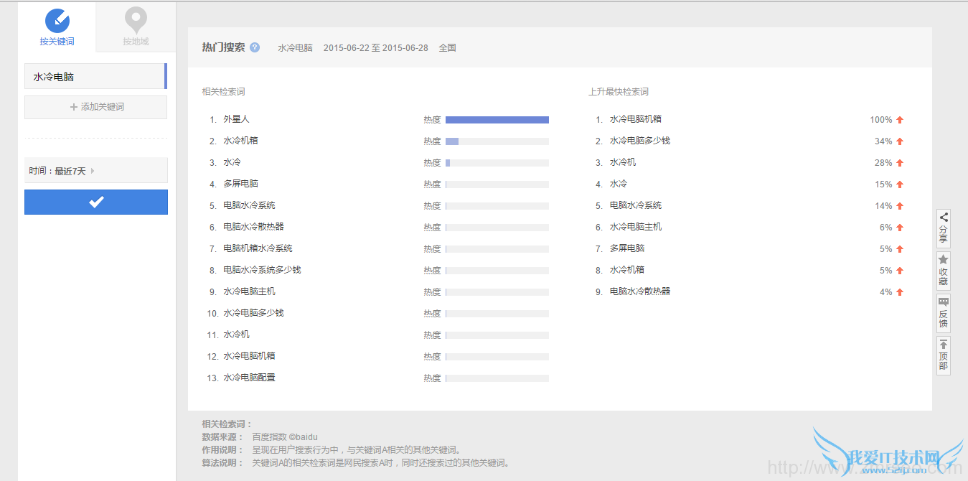The image size is (968, 481).
Task: Open the related term 电脑水冷系统多少钱
Action: tap(262, 270)
